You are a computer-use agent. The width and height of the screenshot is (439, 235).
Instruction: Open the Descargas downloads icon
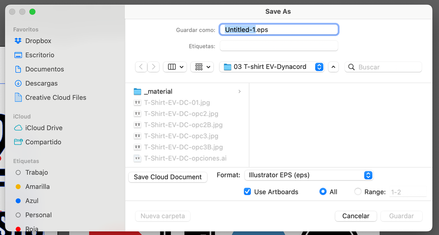[18, 83]
